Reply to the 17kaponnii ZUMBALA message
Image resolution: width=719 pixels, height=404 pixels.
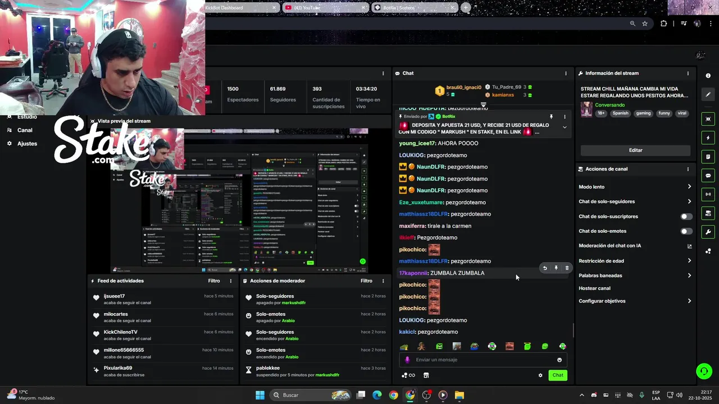point(544,268)
